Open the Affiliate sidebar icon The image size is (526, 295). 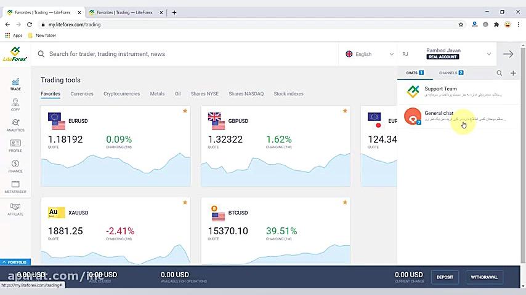pyautogui.click(x=15, y=210)
